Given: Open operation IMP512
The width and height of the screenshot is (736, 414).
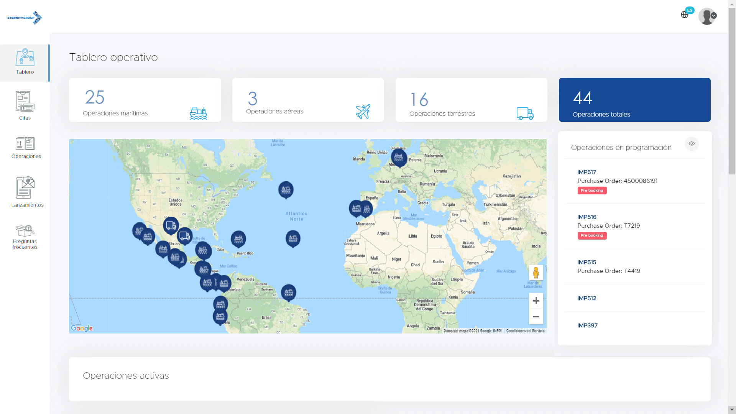Looking at the screenshot, I should coord(586,298).
